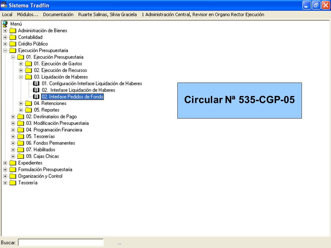
Task: Click the Tesorería folder icon
Action: pos(13,183)
